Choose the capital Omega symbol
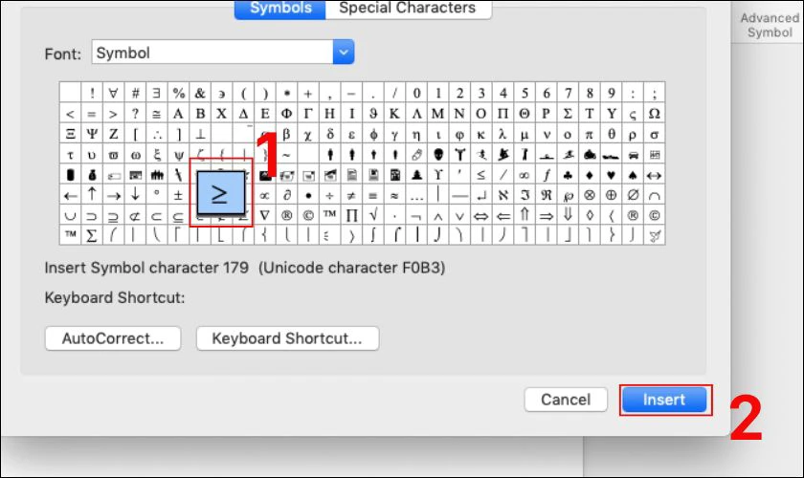The image size is (804, 478). [x=655, y=113]
